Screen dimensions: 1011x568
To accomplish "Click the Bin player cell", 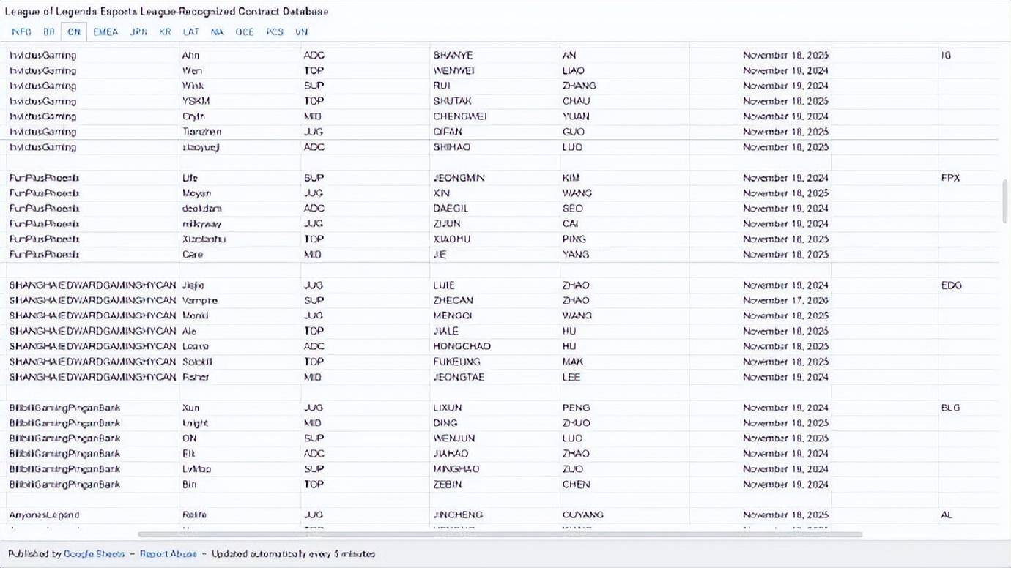I will coord(240,485).
